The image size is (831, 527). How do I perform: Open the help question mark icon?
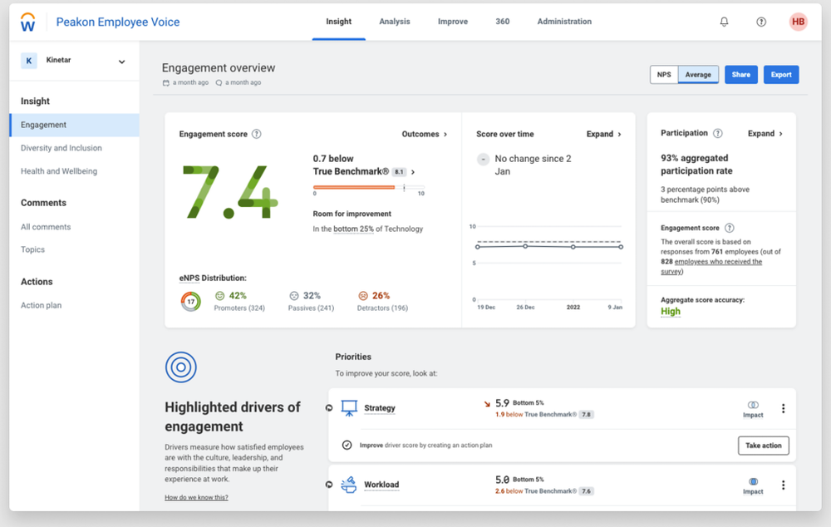[x=760, y=22]
